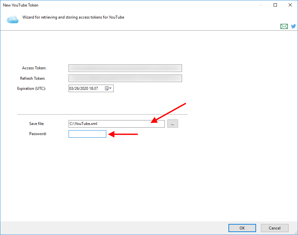
Task: Close the New YouTube Token window
Action: pyautogui.click(x=290, y=5)
